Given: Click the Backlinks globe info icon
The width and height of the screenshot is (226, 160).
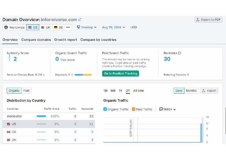Looking at the screenshot, I should coord(180,53).
